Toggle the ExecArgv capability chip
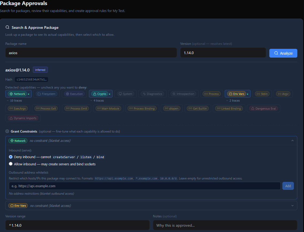This screenshot has width=304, height=232. pos(18,109)
